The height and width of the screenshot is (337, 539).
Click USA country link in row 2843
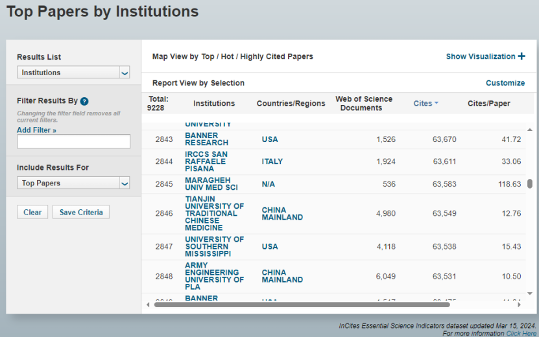coord(270,139)
